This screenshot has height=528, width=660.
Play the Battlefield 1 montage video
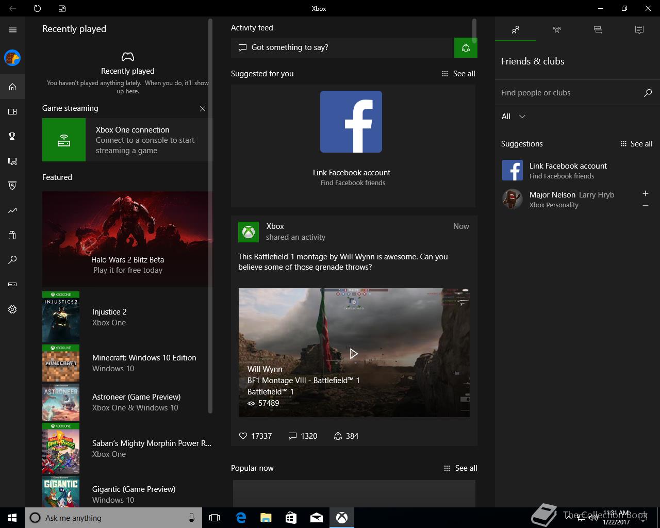tap(354, 354)
